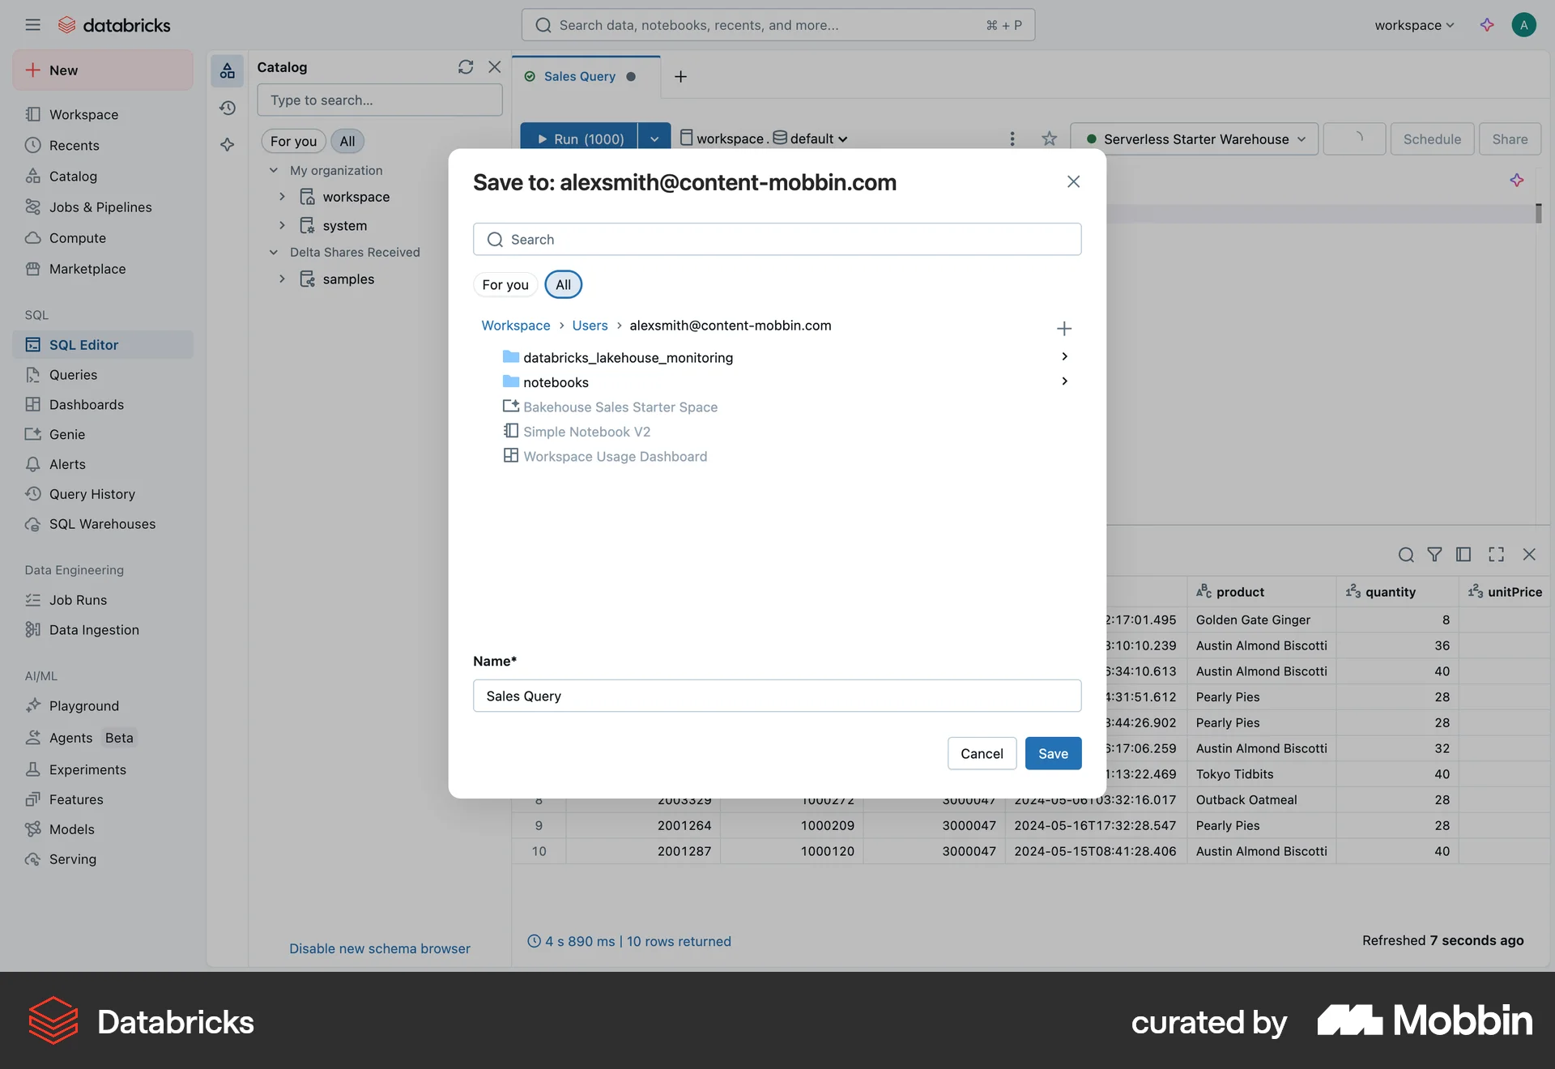Close the query results panel
1555x1069 pixels.
1530,555
